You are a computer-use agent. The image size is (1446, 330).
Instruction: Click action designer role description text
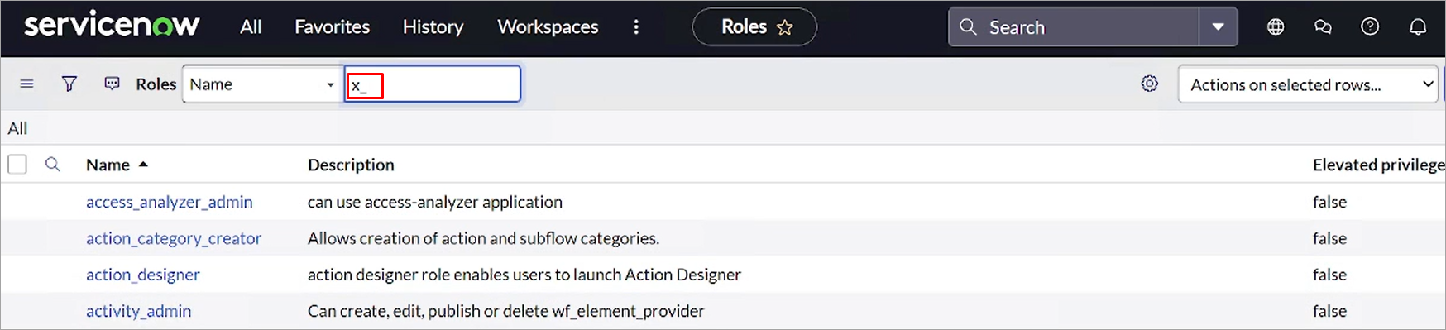click(524, 275)
